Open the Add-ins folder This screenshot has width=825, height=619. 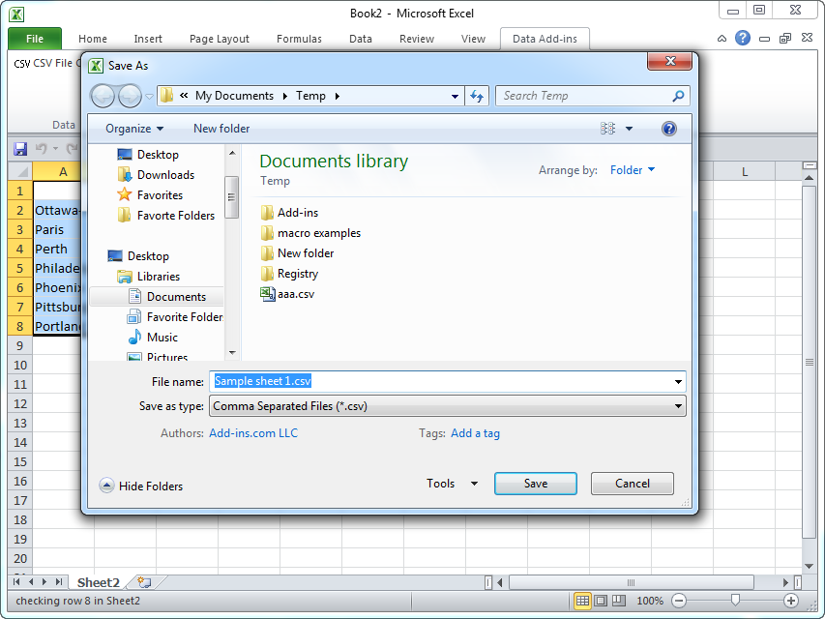289,213
